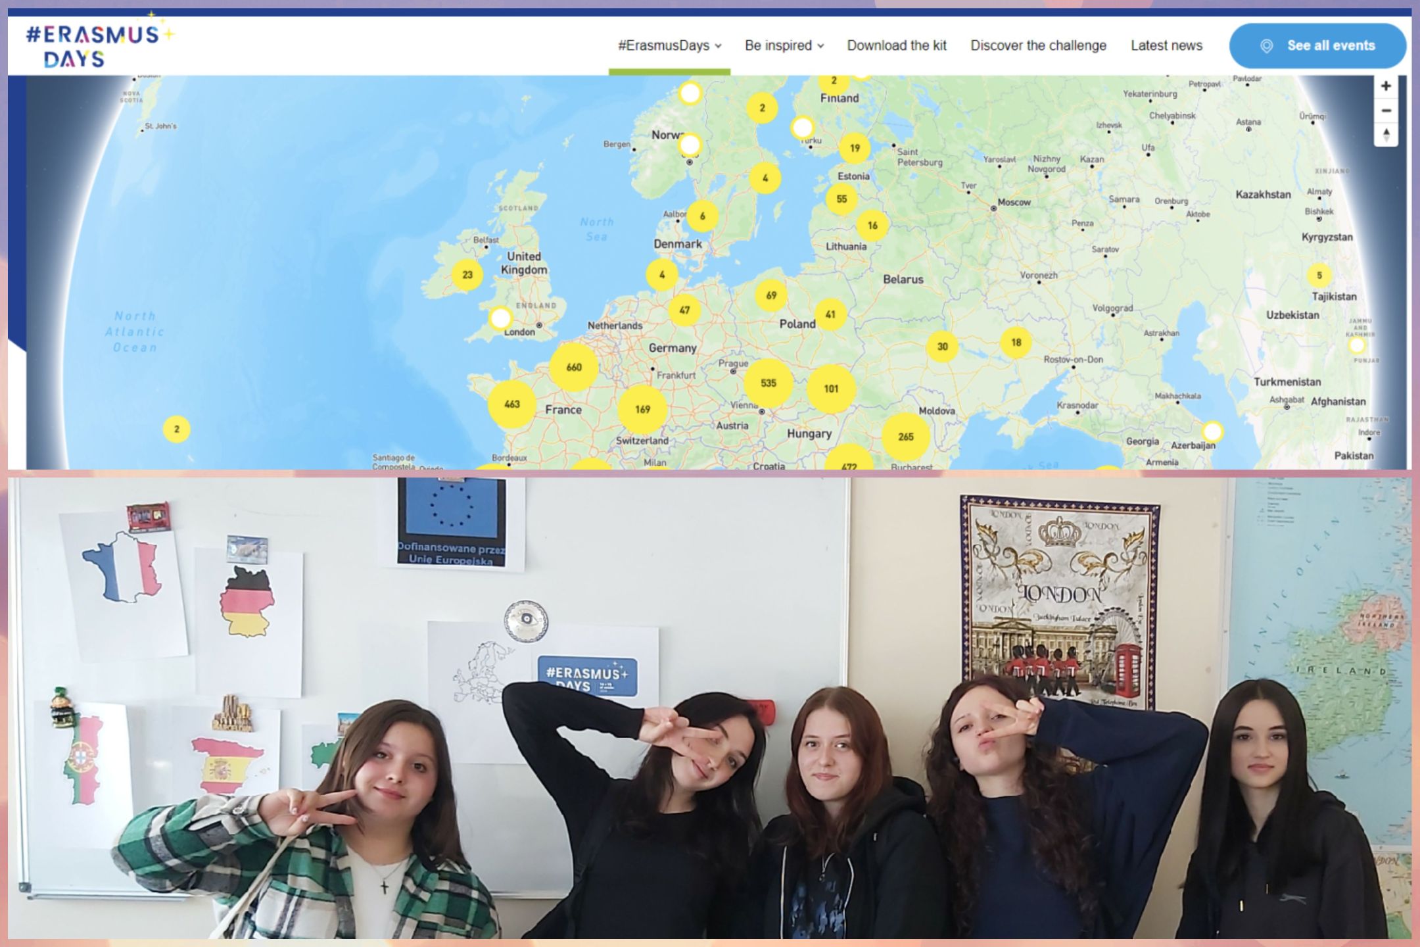Open Latest news page
This screenshot has height=947, width=1420.
[1166, 45]
